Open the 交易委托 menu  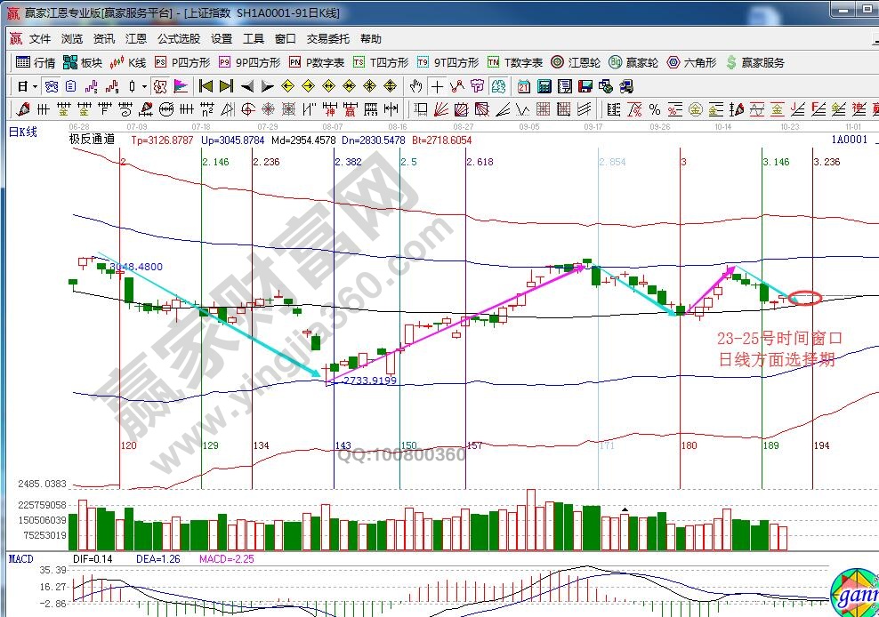(x=328, y=39)
